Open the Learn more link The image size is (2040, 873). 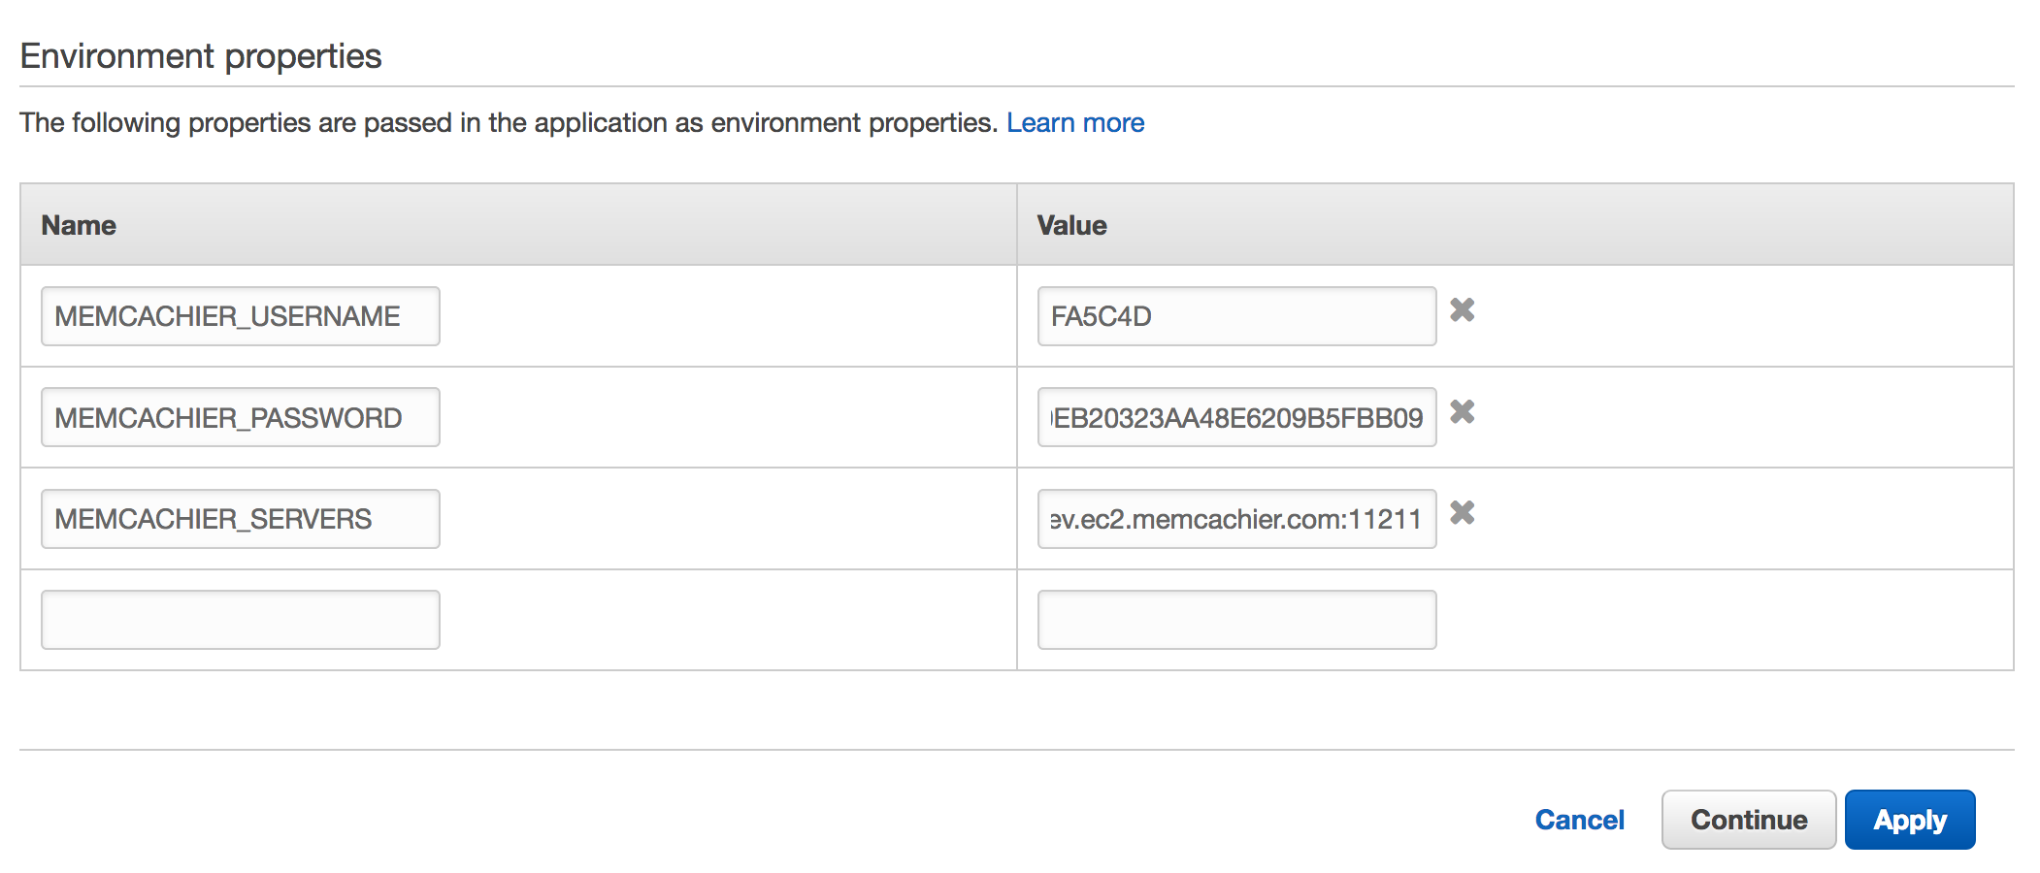[x=1076, y=122]
